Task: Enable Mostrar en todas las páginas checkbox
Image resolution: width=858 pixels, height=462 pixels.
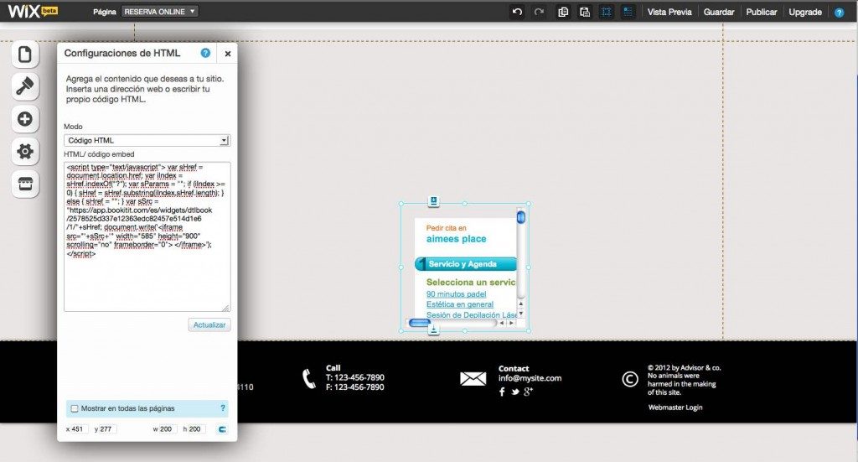Action: coord(75,408)
